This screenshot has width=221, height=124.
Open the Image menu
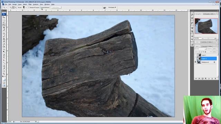tap(15, 4)
